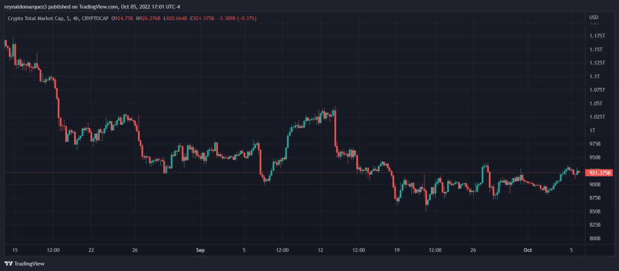
Task: Click the O924.75B open value
Action: 123,18
